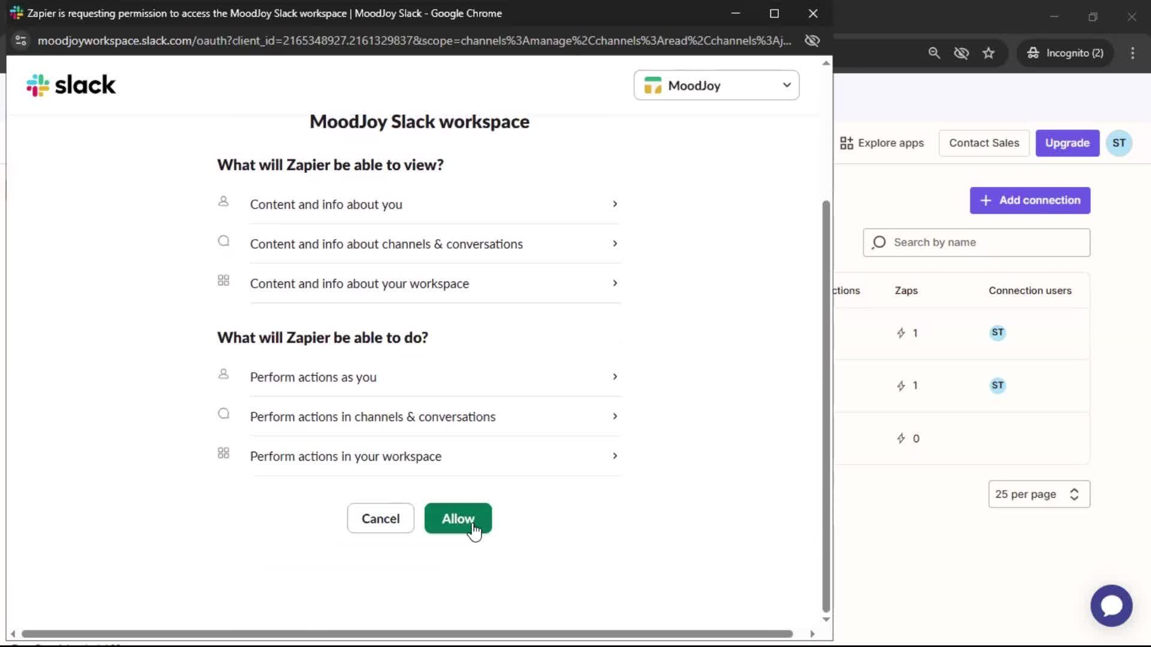This screenshot has width=1151, height=647.
Task: Open Chrome three-dot menu in background window
Action: (1132, 53)
